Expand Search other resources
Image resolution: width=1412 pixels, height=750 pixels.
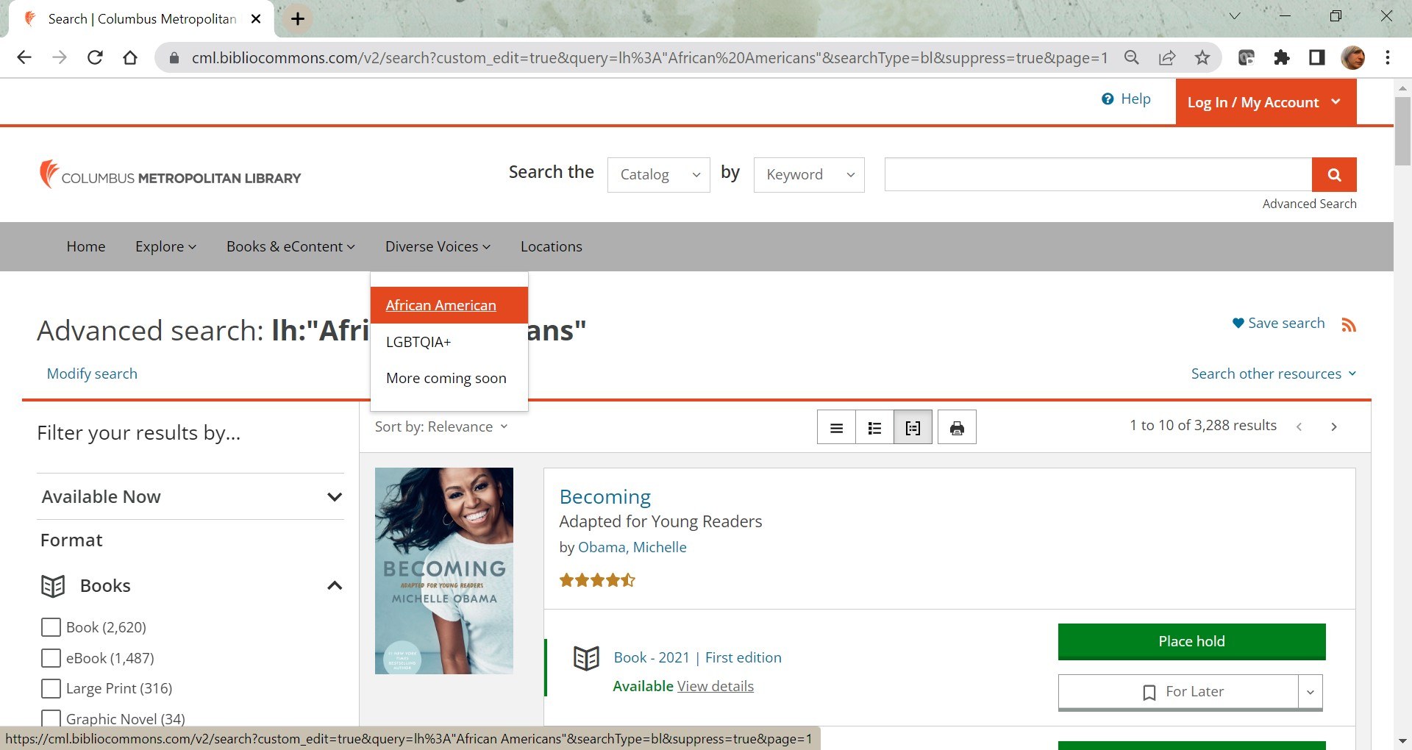tap(1273, 374)
